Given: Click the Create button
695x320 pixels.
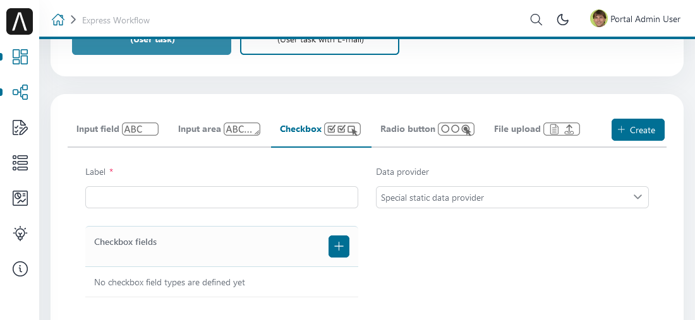Looking at the screenshot, I should (x=638, y=130).
